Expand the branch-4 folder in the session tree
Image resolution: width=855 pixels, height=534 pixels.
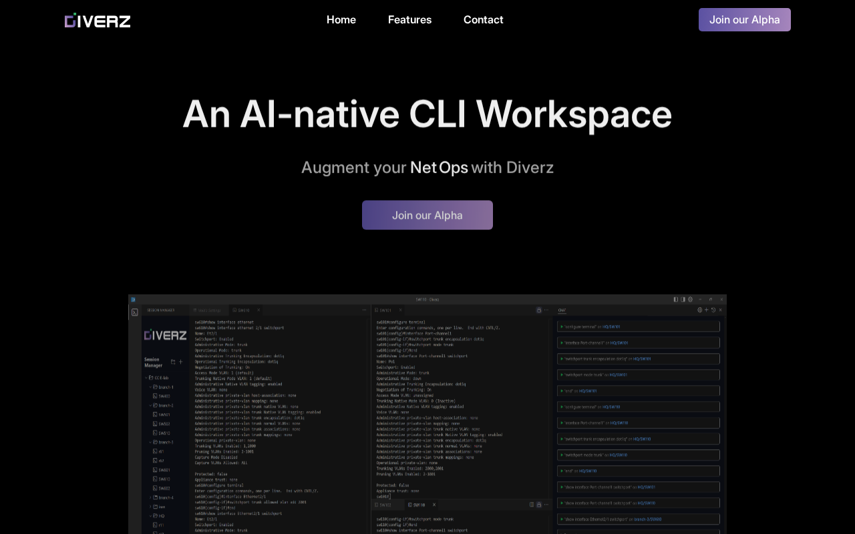pyautogui.click(x=151, y=497)
